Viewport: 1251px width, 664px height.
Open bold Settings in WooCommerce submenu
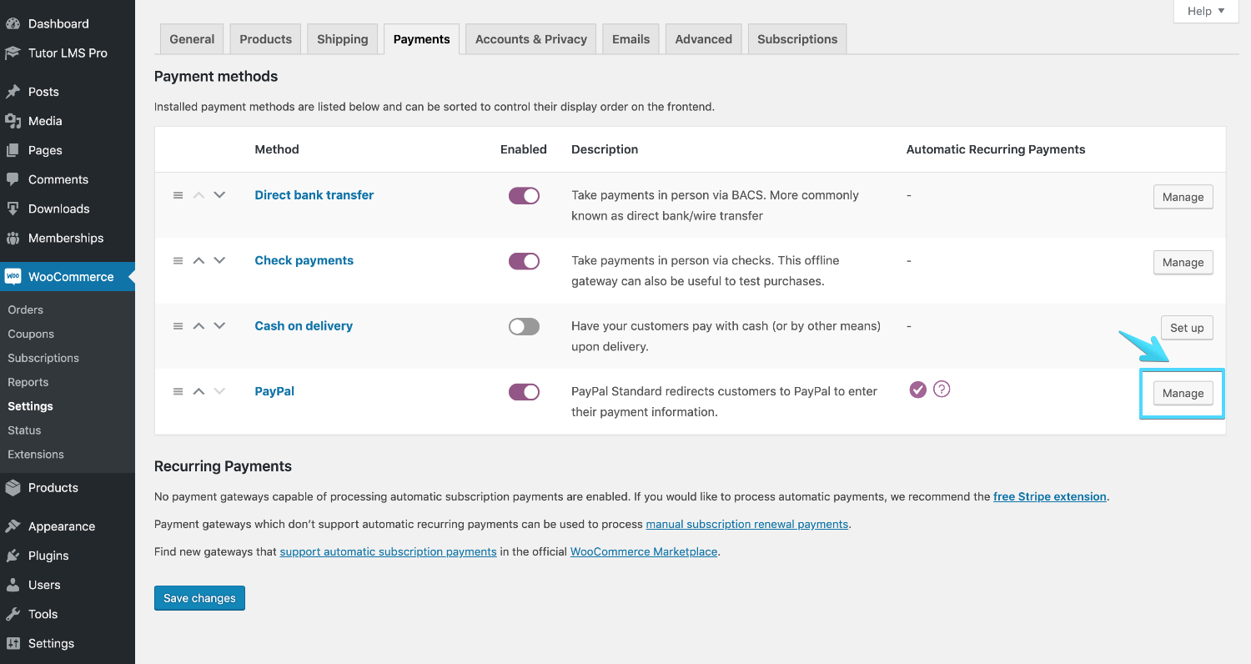click(30, 406)
